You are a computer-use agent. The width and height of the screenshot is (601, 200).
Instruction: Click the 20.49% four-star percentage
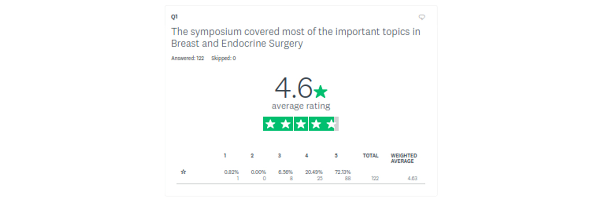[x=314, y=172]
